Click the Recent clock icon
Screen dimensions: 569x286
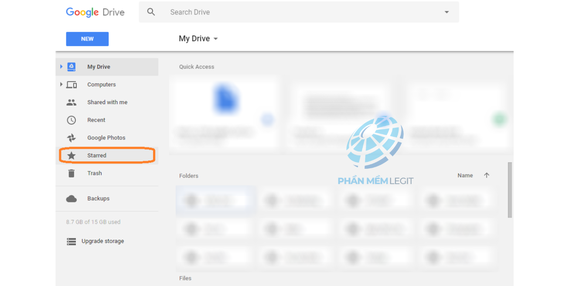pyautogui.click(x=72, y=120)
